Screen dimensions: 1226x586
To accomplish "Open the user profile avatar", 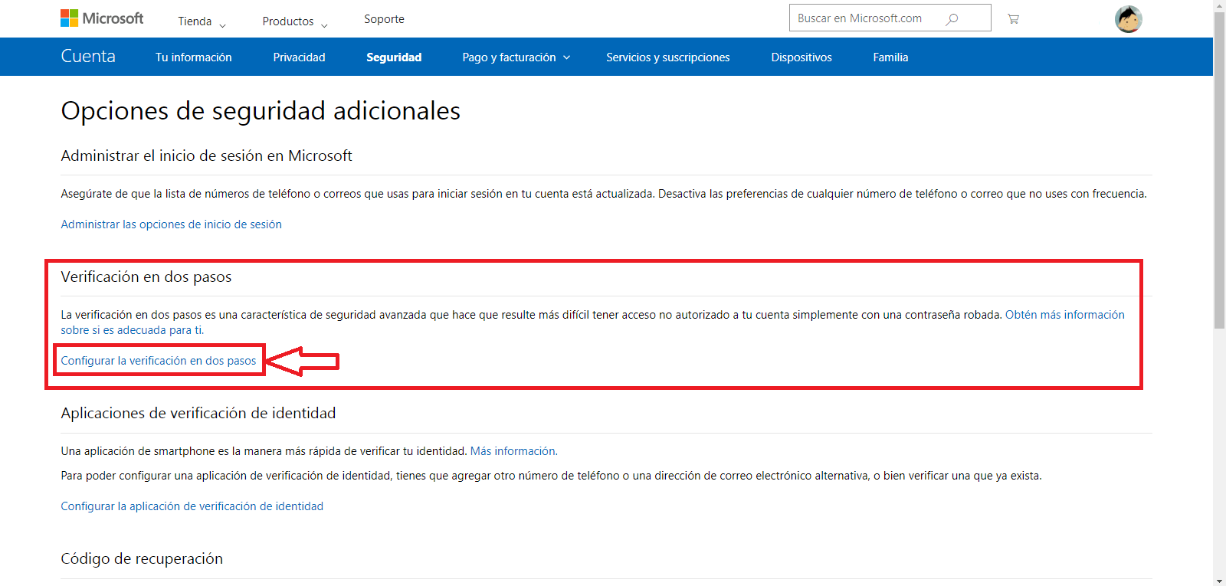I will 1128,19.
